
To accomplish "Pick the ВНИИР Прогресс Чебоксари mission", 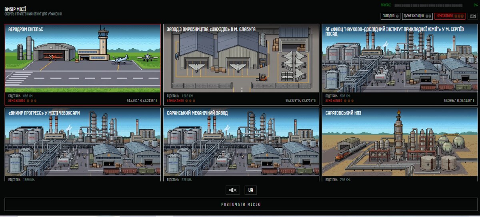I will click(83, 144).
